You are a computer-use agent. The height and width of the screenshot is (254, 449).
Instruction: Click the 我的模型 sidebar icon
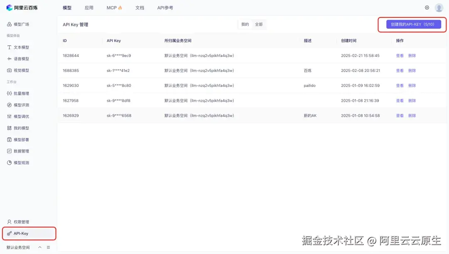(x=9, y=128)
